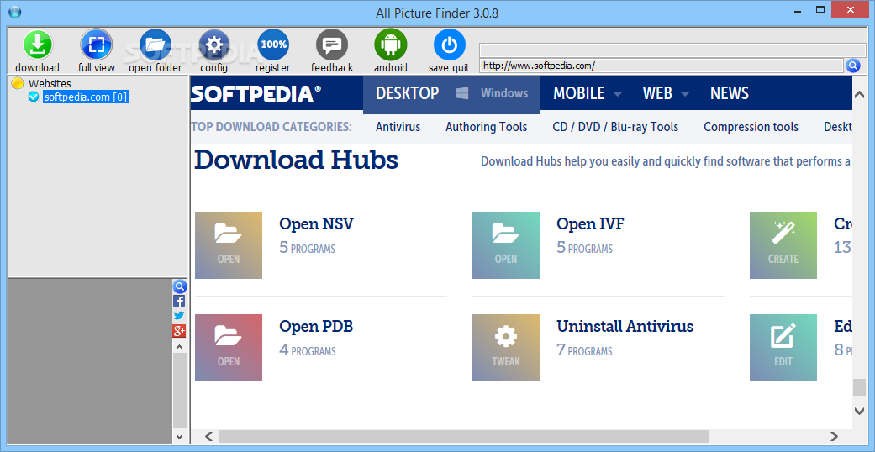875x452 pixels.
Task: Click the Open NSV folder tile
Action: pos(229,245)
